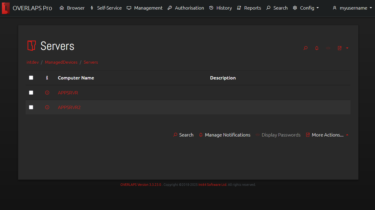Expand the Config dropdown menu
Screen dimensions: 375x210
[x=306, y=8]
